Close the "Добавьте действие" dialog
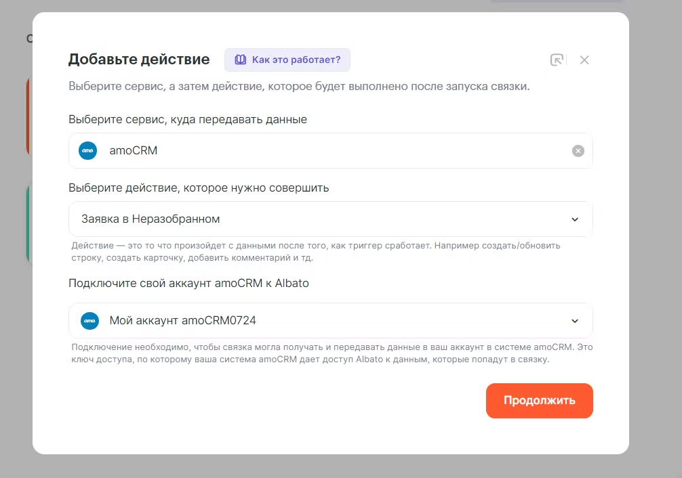 [584, 60]
